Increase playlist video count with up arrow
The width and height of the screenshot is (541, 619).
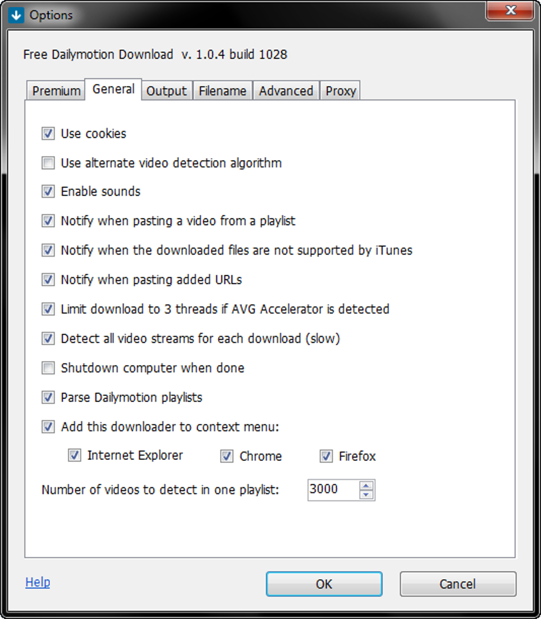point(367,485)
